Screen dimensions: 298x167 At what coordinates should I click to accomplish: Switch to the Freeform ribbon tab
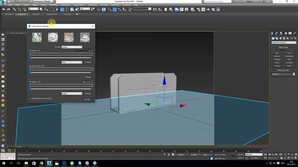point(22,14)
